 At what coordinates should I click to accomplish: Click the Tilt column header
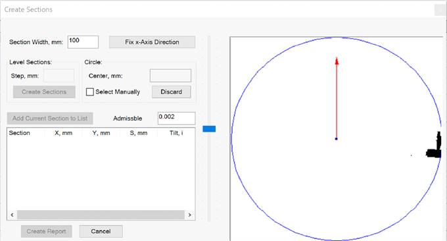176,133
